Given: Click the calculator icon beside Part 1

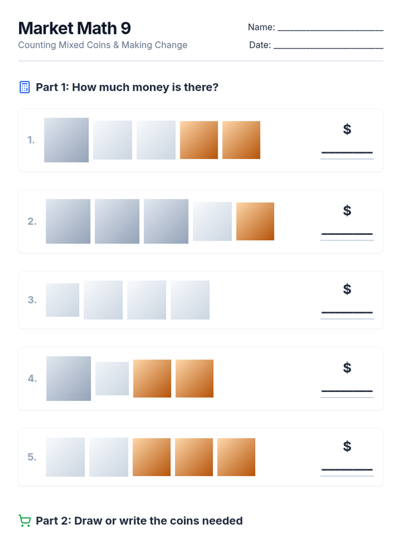Looking at the screenshot, I should pos(24,87).
